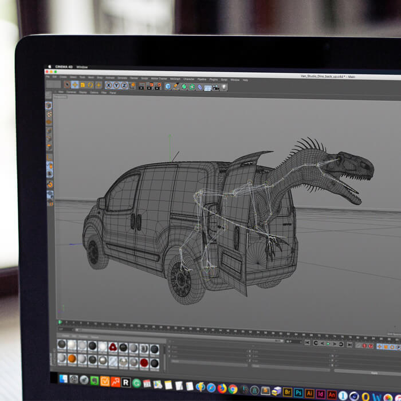Add a Camera object from toolbar
Viewport: 401px width, 401px height.
point(216,88)
